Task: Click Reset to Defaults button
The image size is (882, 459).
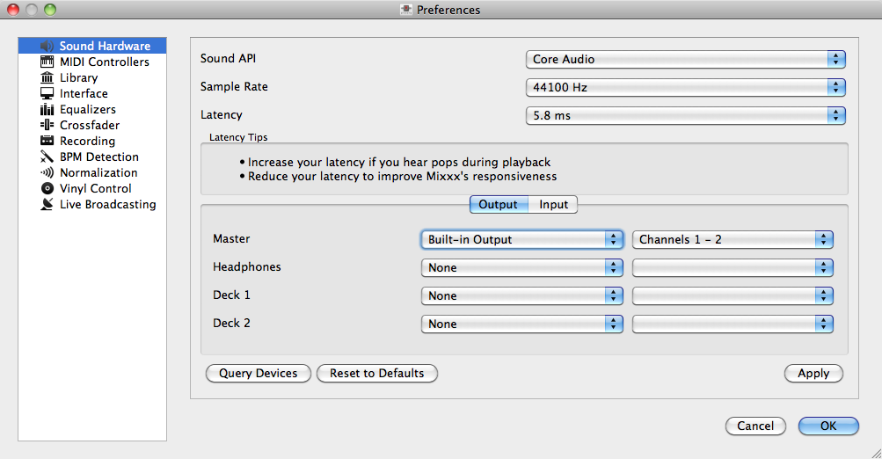Action: (376, 374)
